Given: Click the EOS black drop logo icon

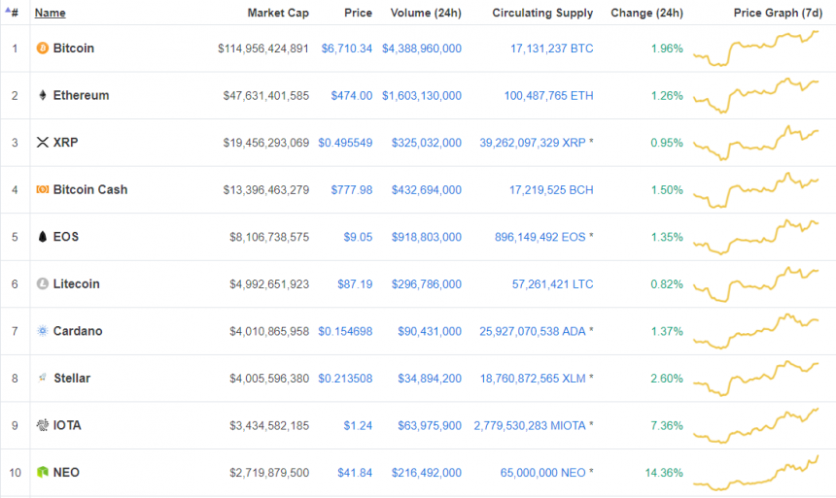Looking at the screenshot, I should 43,237.
